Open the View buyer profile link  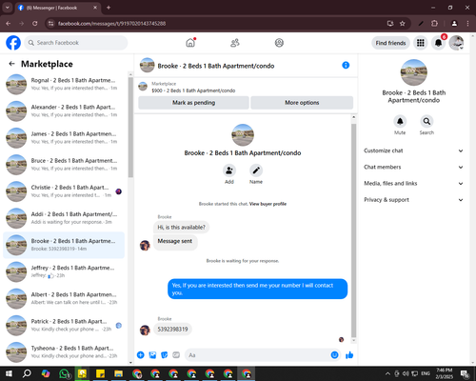pyautogui.click(x=268, y=204)
